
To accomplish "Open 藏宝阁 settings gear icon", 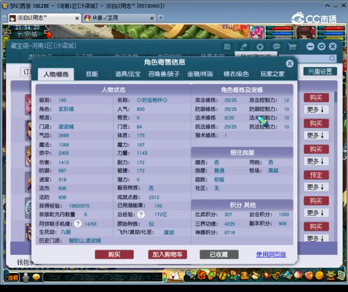I will 322,46.
